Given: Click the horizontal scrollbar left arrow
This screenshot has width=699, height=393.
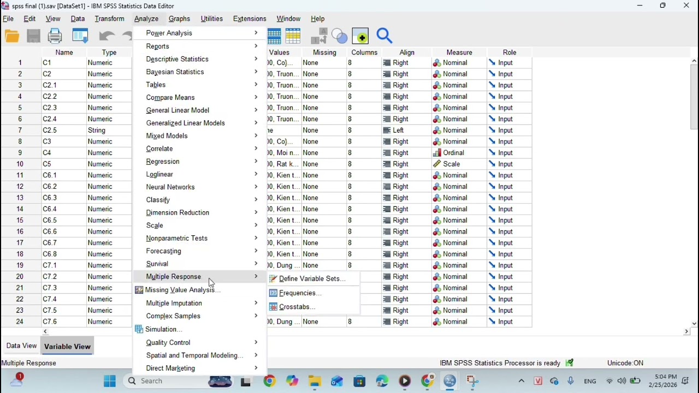Looking at the screenshot, I should [45, 331].
